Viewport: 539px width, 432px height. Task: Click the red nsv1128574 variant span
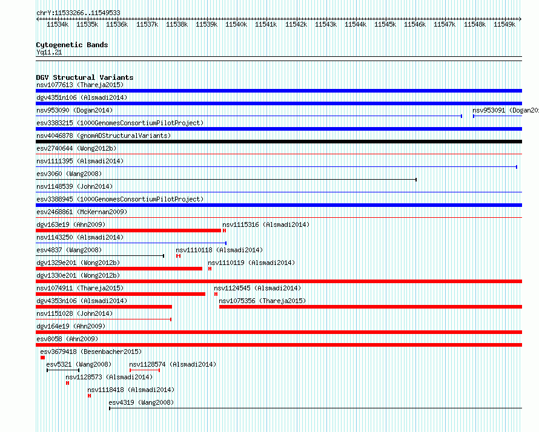(145, 370)
